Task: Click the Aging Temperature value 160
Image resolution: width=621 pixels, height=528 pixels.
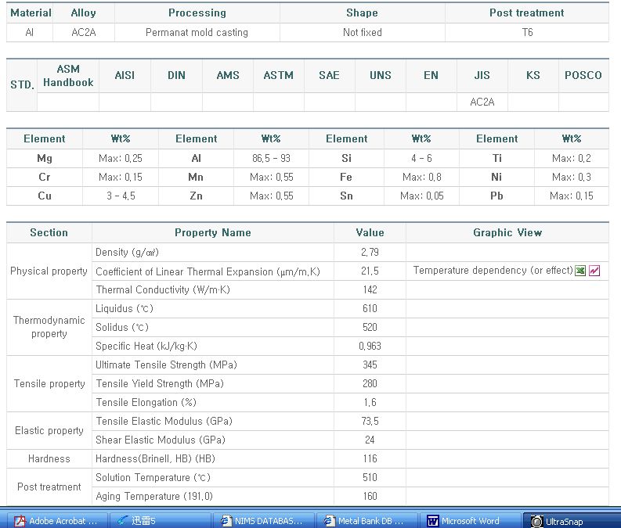Action: tap(370, 497)
